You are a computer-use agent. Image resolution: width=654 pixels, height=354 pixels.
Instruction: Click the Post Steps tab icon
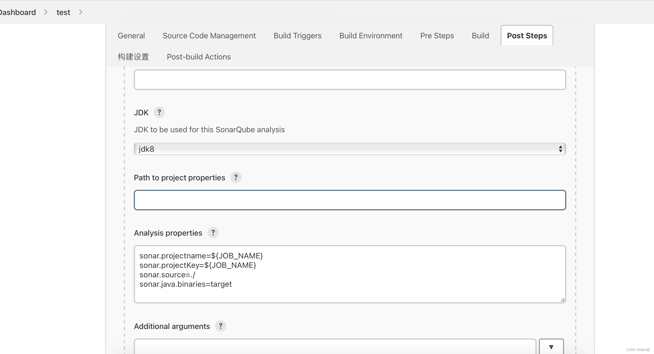527,35
